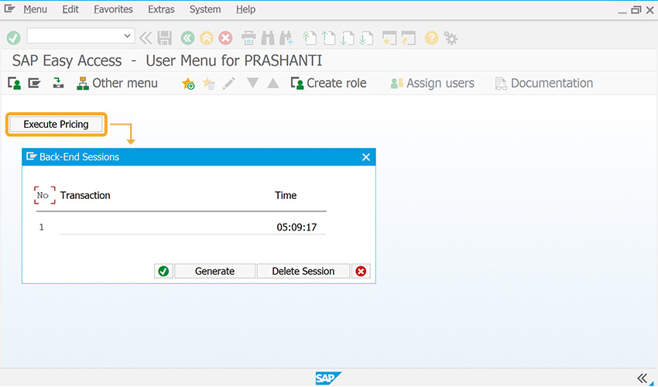Click the Save floppy disk icon
The height and width of the screenshot is (387, 658).
[164, 38]
